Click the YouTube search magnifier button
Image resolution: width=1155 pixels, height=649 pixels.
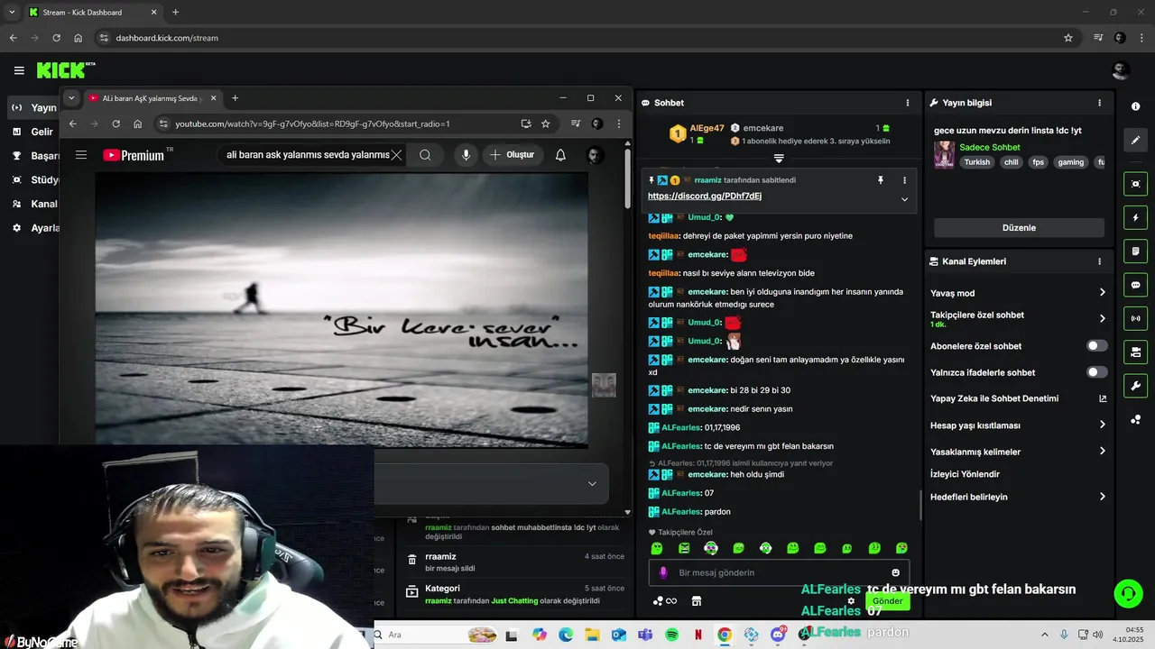[425, 155]
